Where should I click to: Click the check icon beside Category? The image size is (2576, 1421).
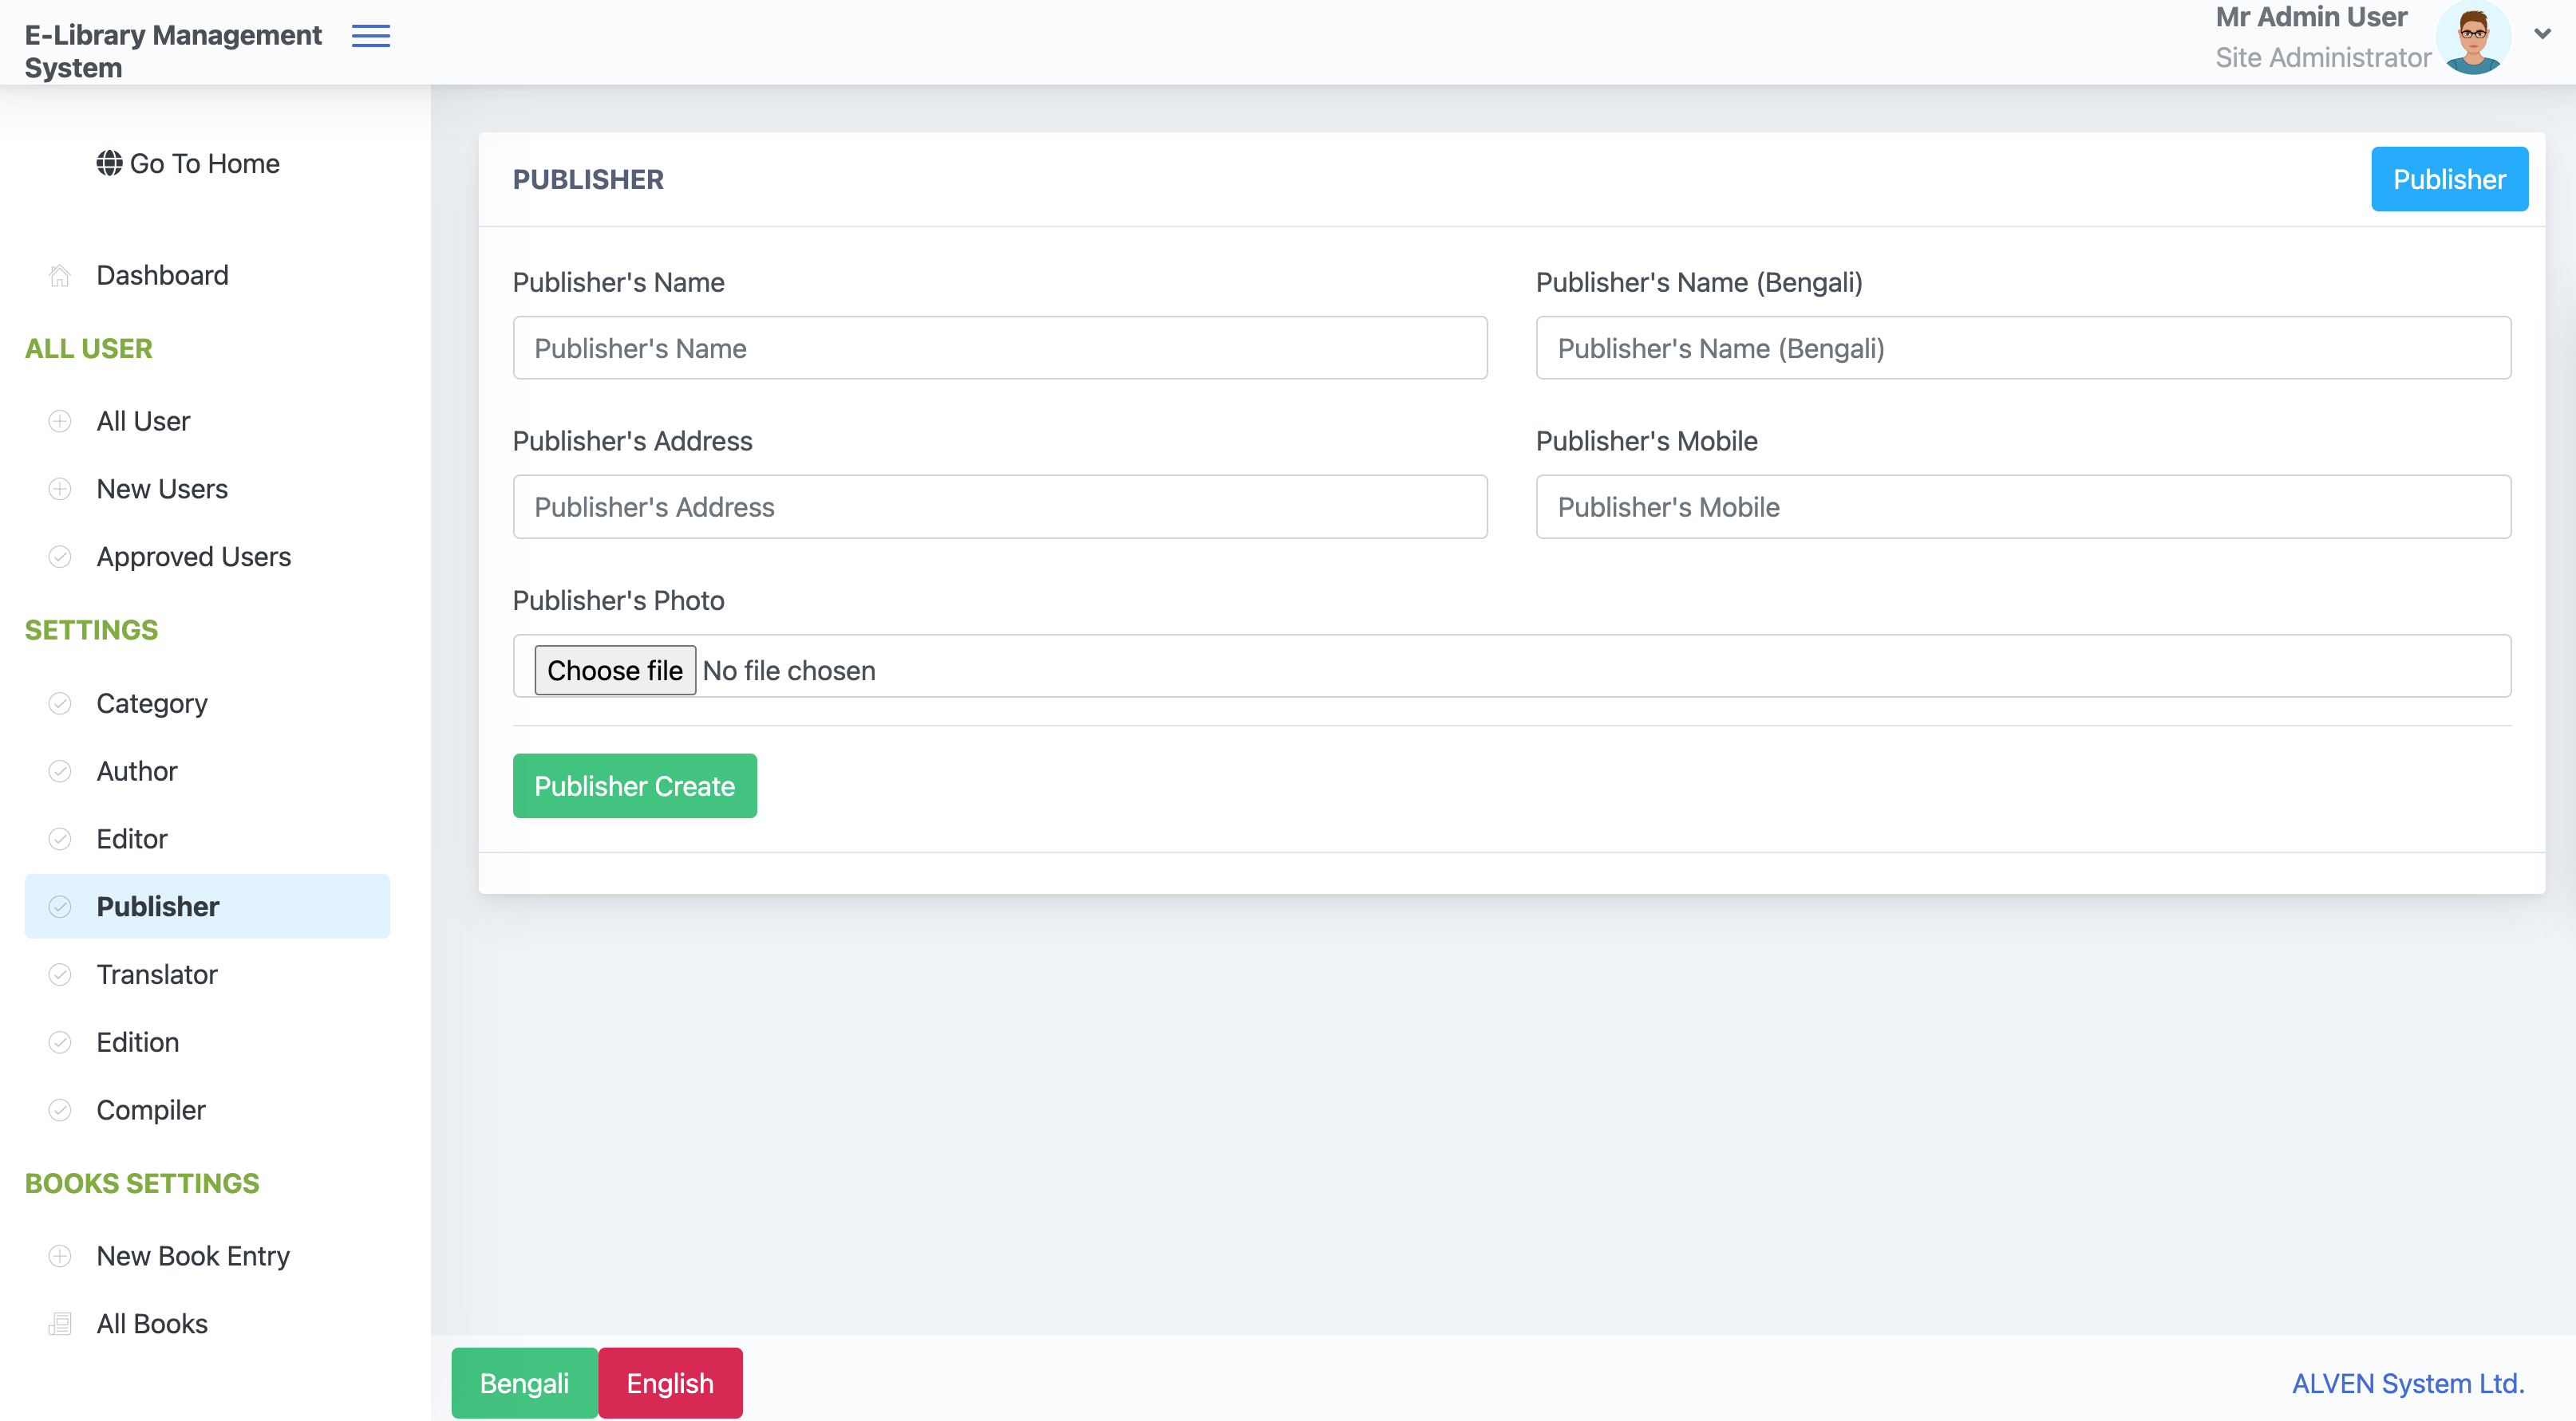point(60,703)
